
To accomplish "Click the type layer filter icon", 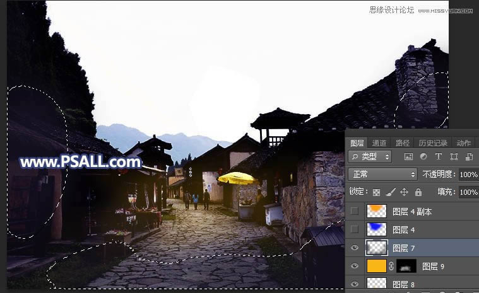I will [x=439, y=157].
